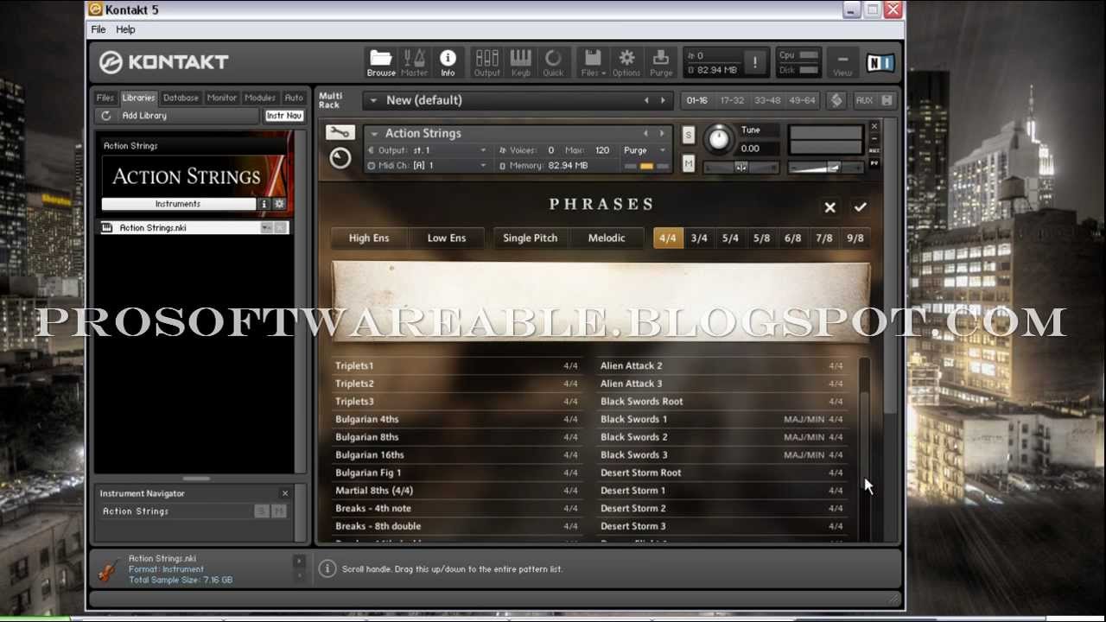Mute the Action Strings instrument
Screen dimensions: 1106x622
688,163
